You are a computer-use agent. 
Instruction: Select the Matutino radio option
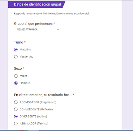[16, 50]
